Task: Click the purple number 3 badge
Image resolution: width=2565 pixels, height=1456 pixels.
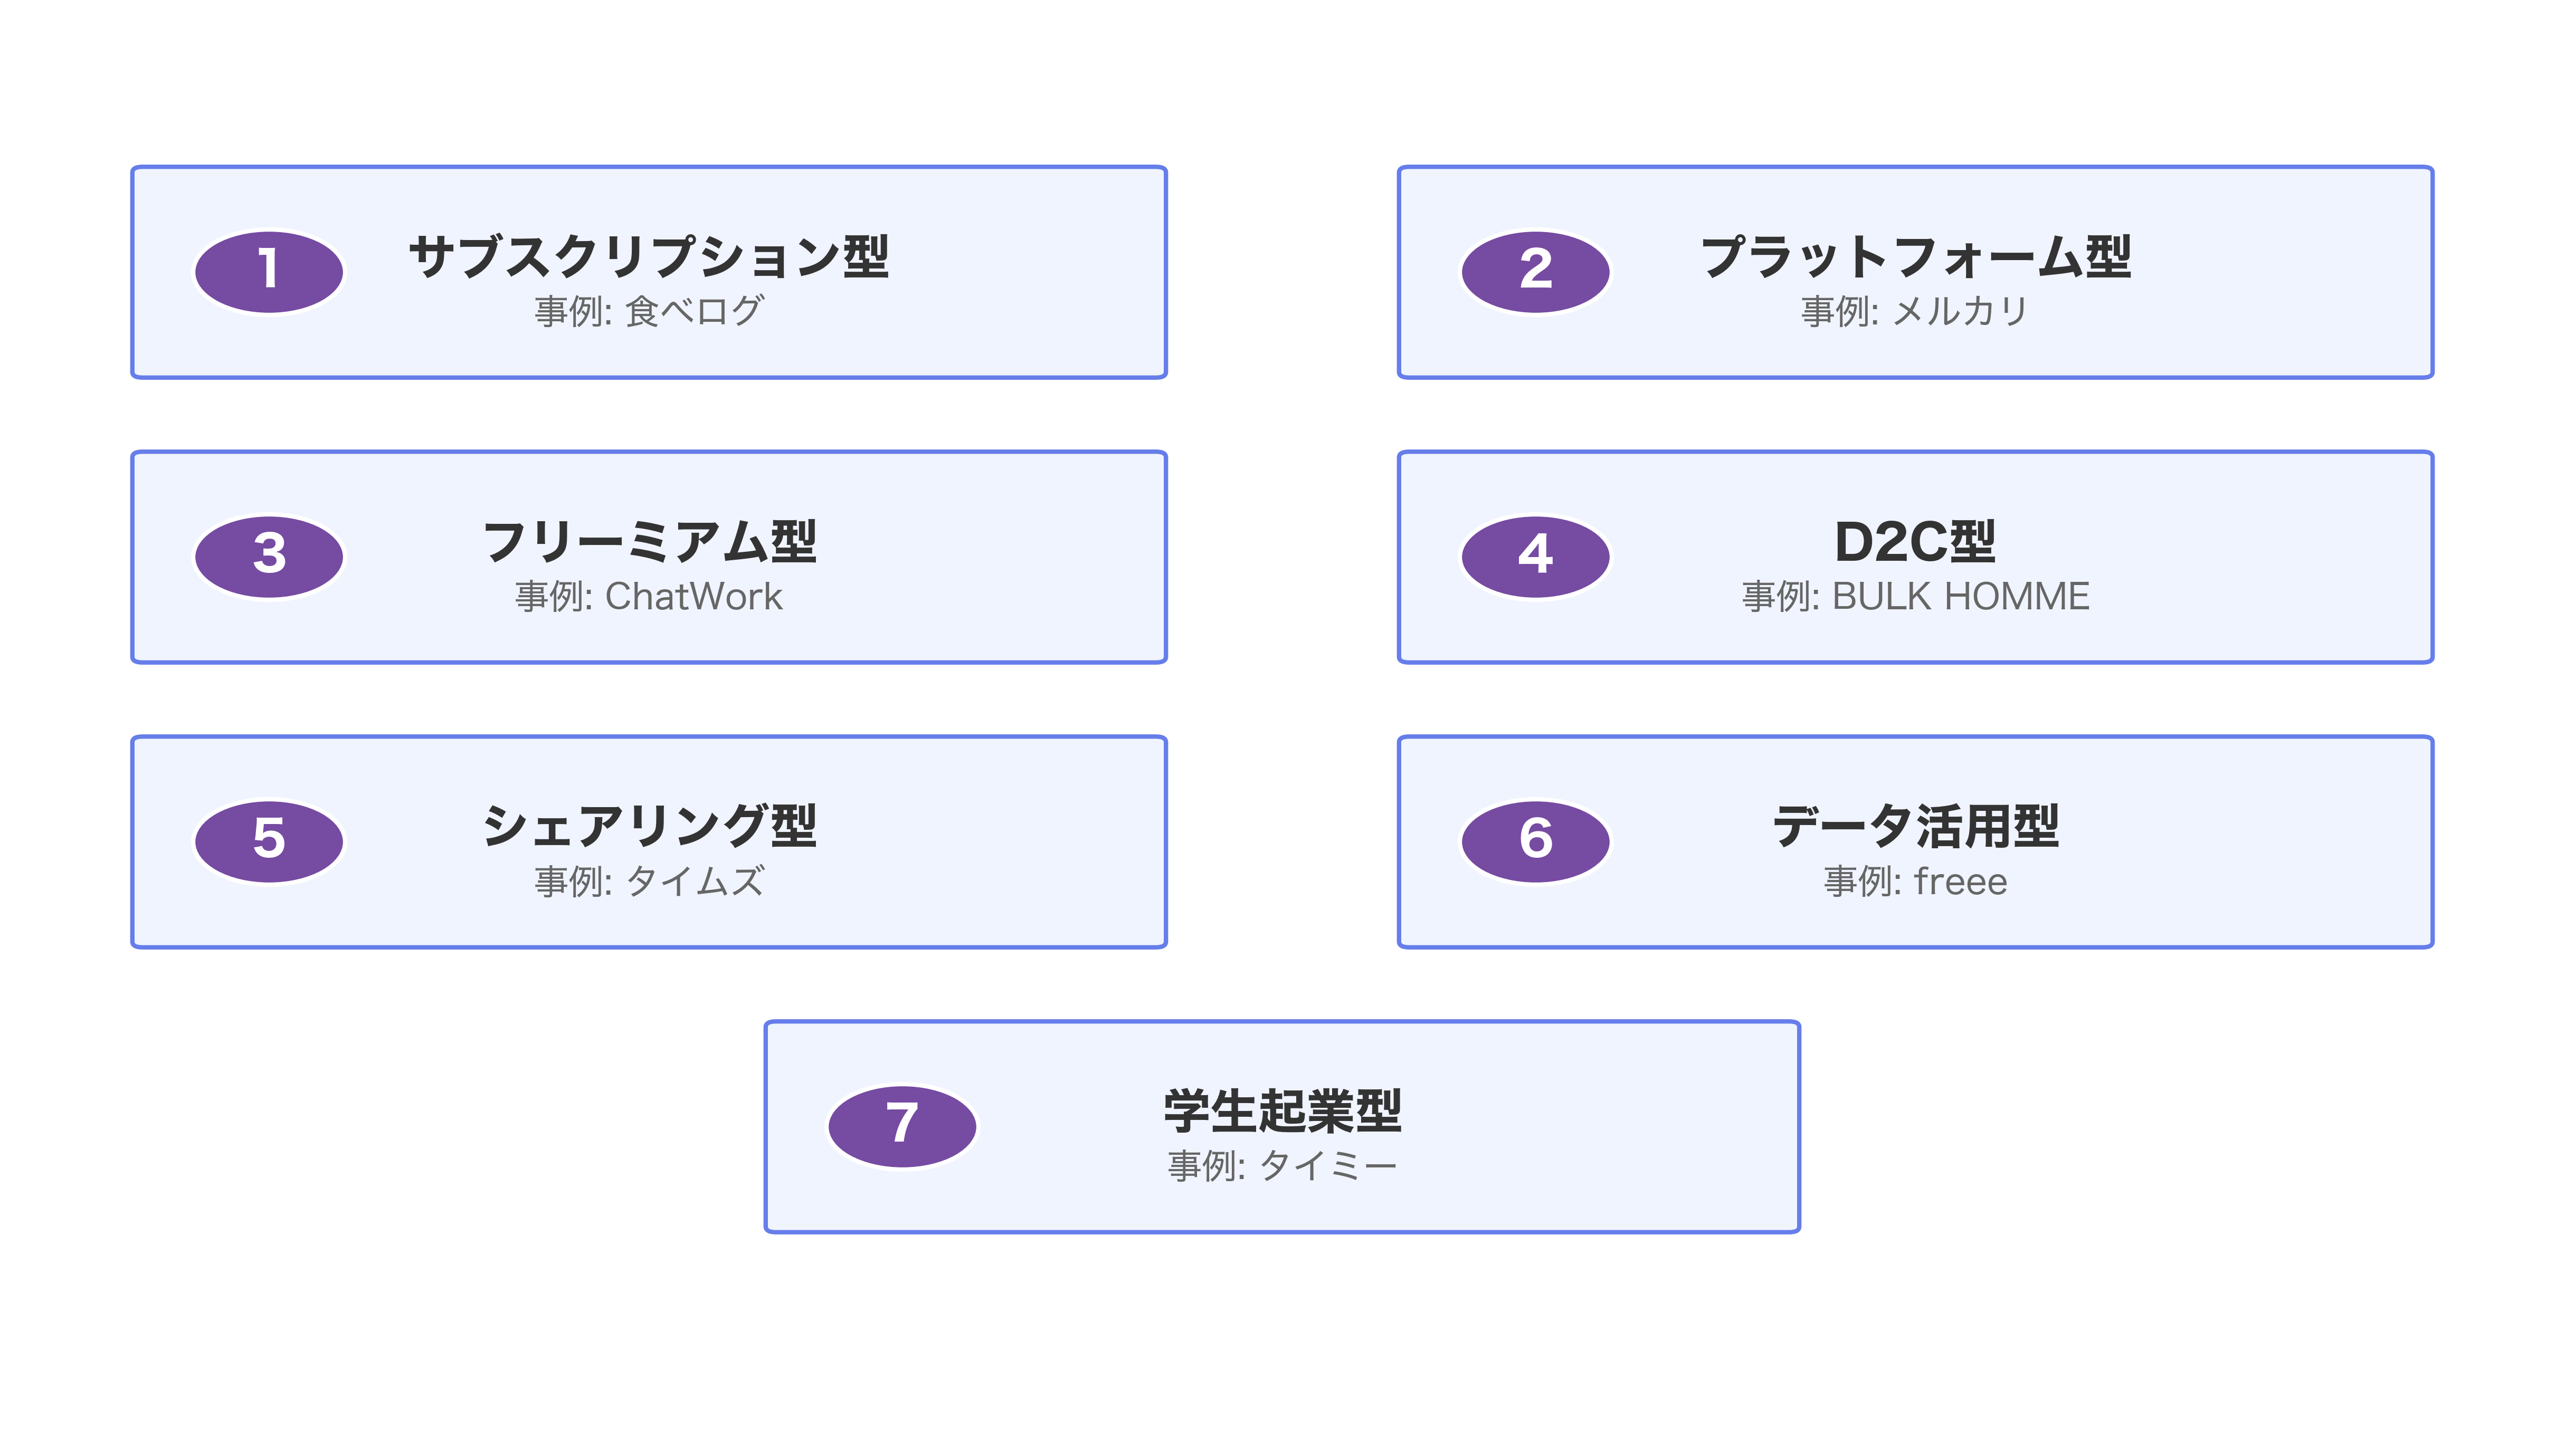Action: tap(268, 556)
